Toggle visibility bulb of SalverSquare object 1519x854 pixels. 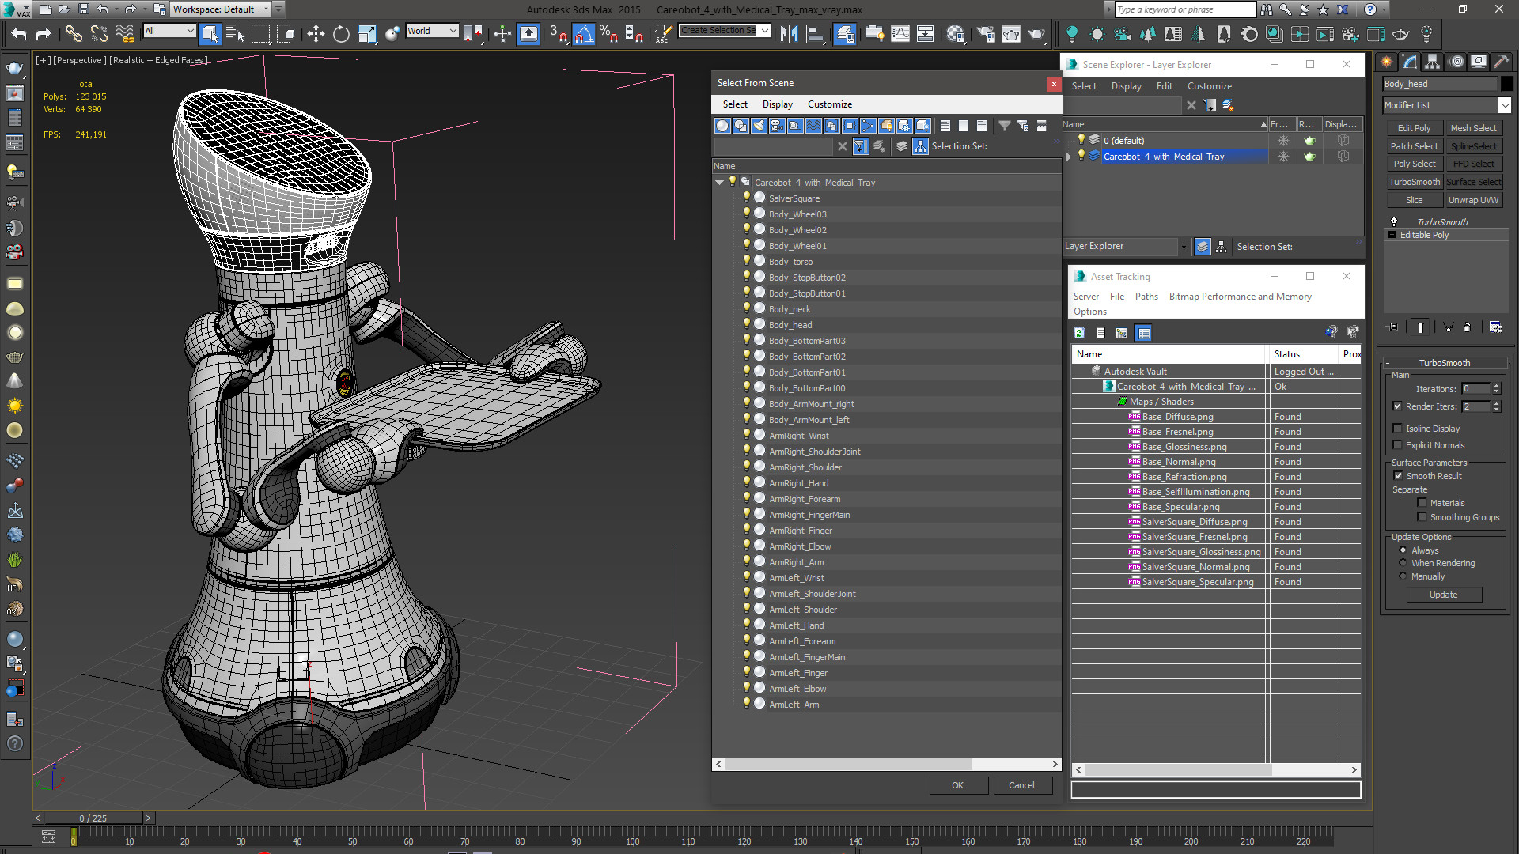[x=746, y=198]
